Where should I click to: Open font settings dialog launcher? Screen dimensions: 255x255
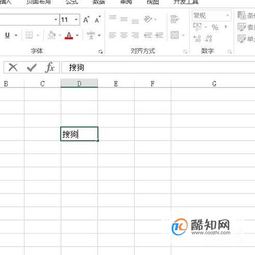100,52
